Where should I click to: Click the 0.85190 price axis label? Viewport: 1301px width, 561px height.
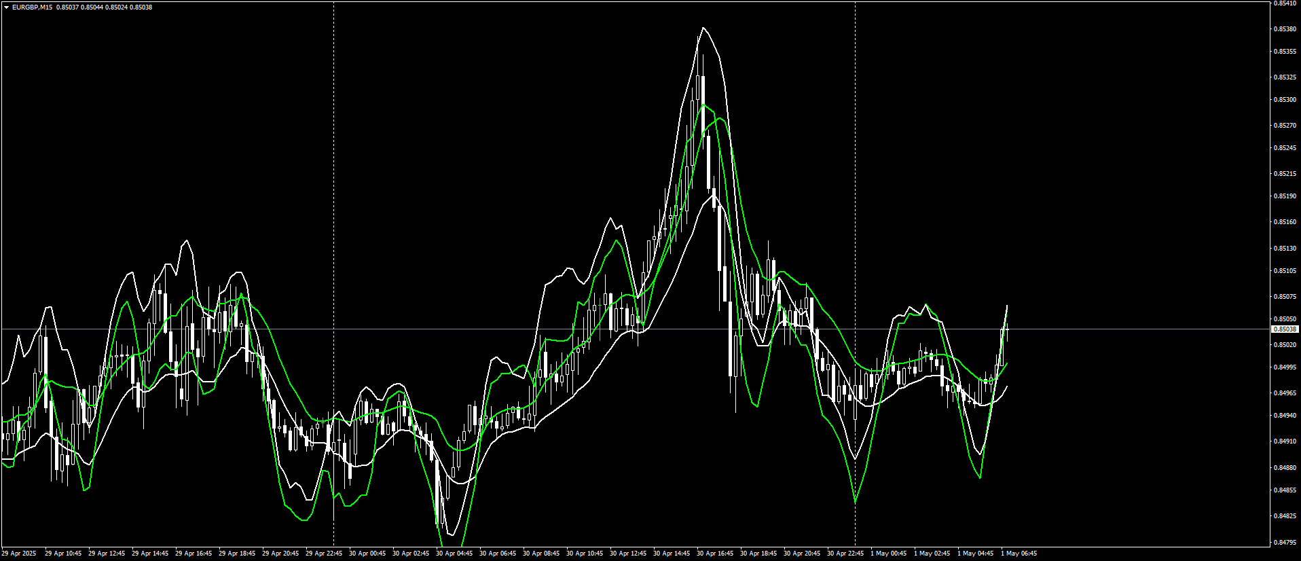click(1285, 196)
